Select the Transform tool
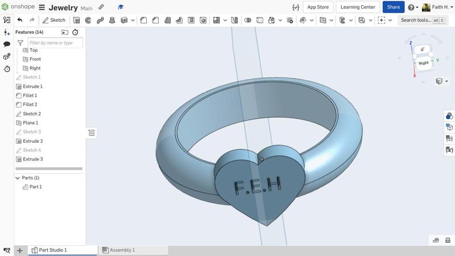The image size is (455, 256). (x=271, y=20)
